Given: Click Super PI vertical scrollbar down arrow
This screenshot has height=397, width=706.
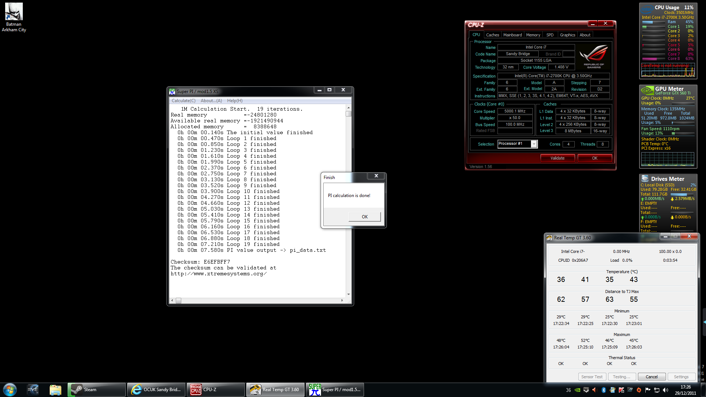Looking at the screenshot, I should pyautogui.click(x=349, y=294).
